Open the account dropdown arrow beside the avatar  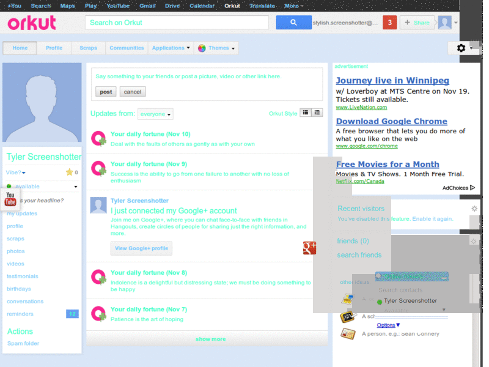pos(455,23)
